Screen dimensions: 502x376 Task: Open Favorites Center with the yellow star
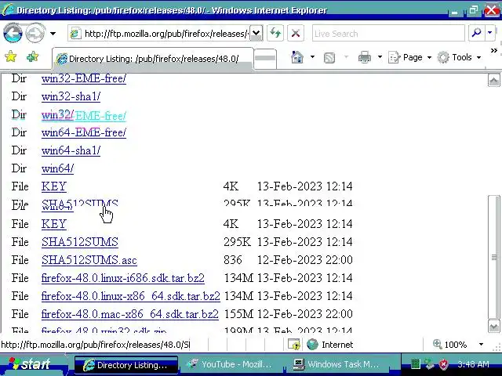(x=10, y=56)
